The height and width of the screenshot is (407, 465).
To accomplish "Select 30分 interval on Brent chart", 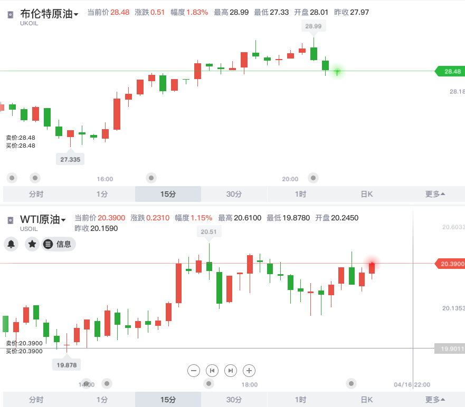I will (234, 194).
